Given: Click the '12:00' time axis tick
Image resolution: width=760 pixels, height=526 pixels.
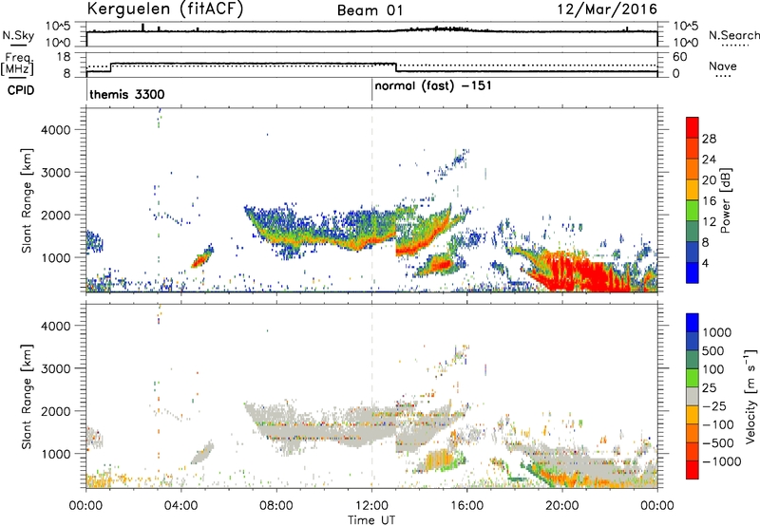Looking at the screenshot, I should 371,506.
